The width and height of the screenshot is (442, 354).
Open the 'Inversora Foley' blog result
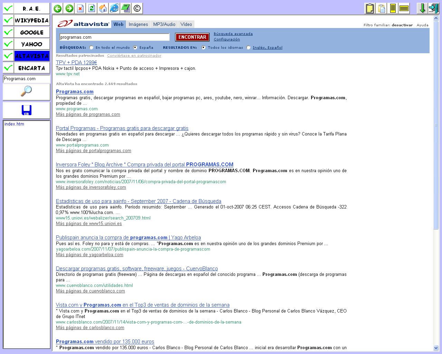145,165
